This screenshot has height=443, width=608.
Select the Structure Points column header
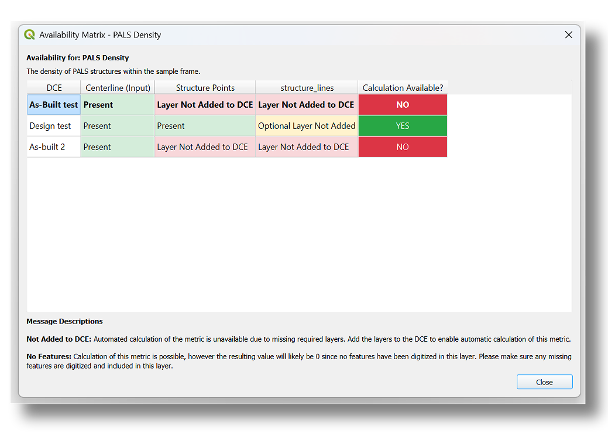205,88
